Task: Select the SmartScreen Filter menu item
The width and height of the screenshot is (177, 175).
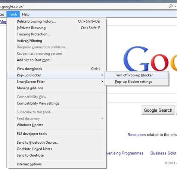Action: (x=57, y=82)
